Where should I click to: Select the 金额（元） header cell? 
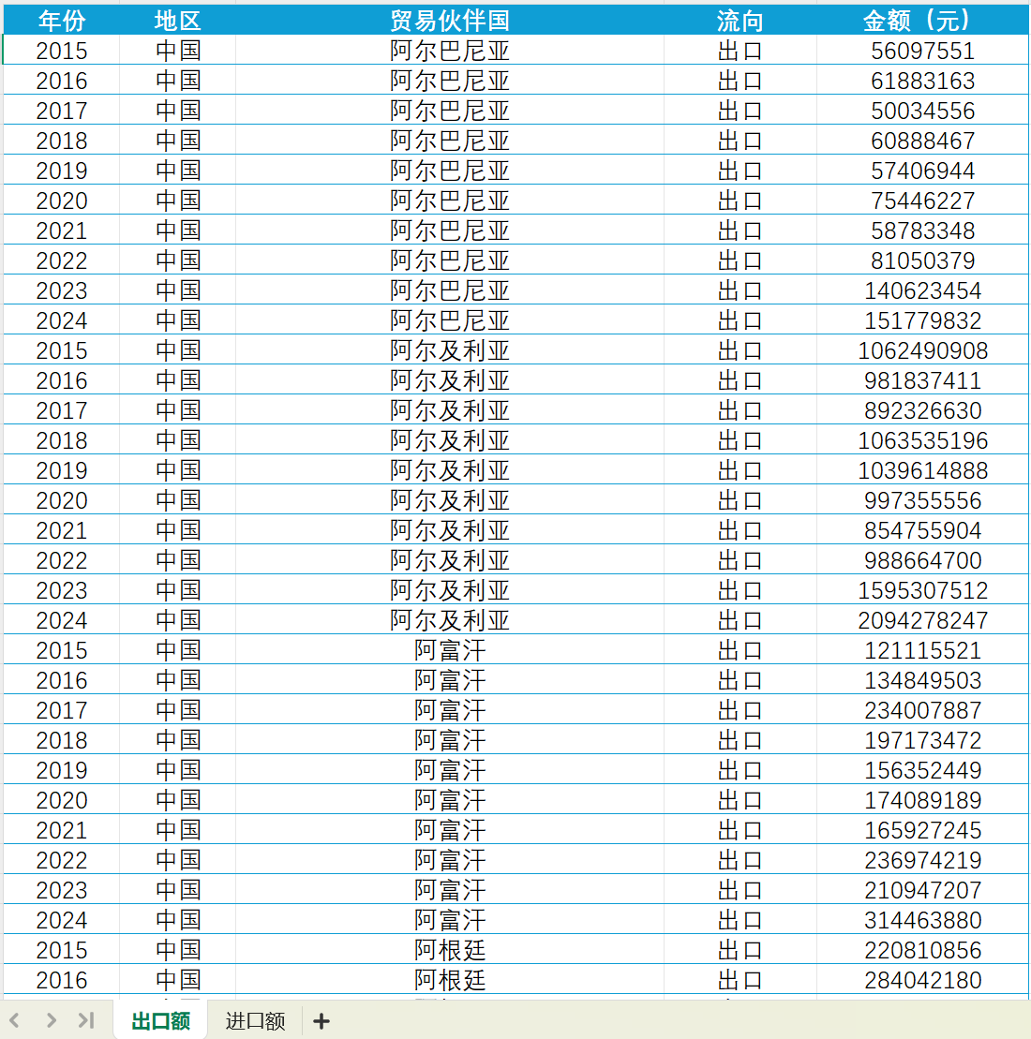point(922,21)
